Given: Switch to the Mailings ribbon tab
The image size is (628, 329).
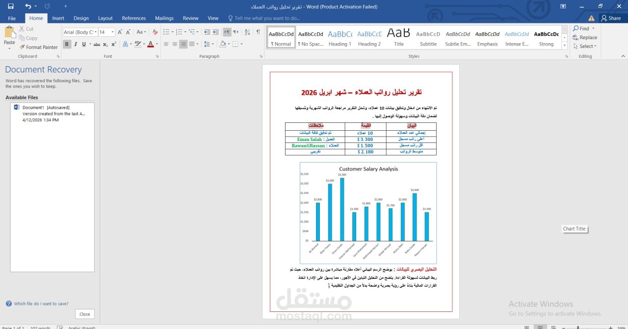Looking at the screenshot, I should tap(164, 18).
